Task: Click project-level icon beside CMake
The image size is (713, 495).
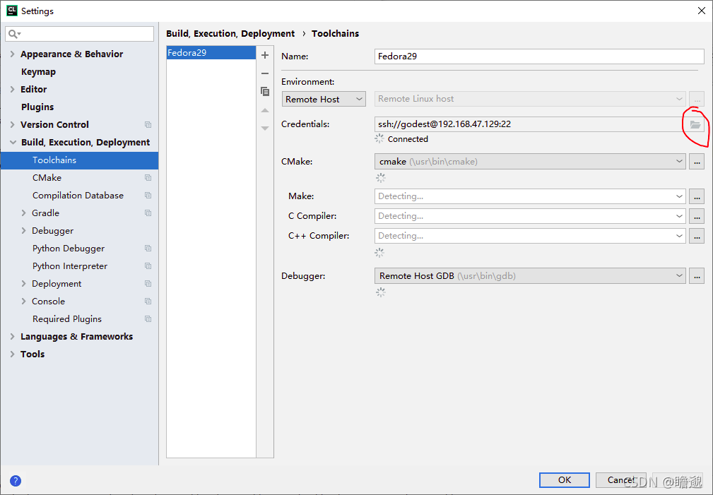Action: coord(148,178)
